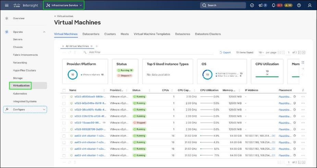Go back via Virtualization breadcrumb link
Image resolution: width=317 pixels, height=168 pixels.
64,16
